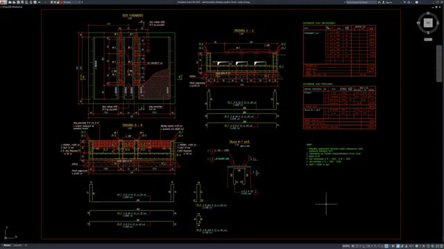Click W on the ViewCube compass
The width and height of the screenshot is (444, 249).
(x=418, y=23)
